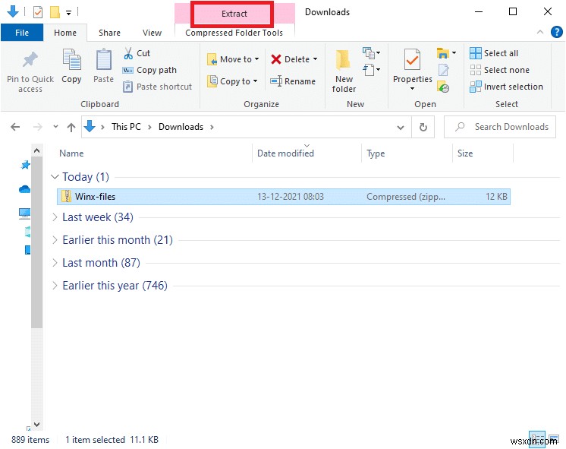Expand Earlier this month (21) group

click(x=55, y=240)
